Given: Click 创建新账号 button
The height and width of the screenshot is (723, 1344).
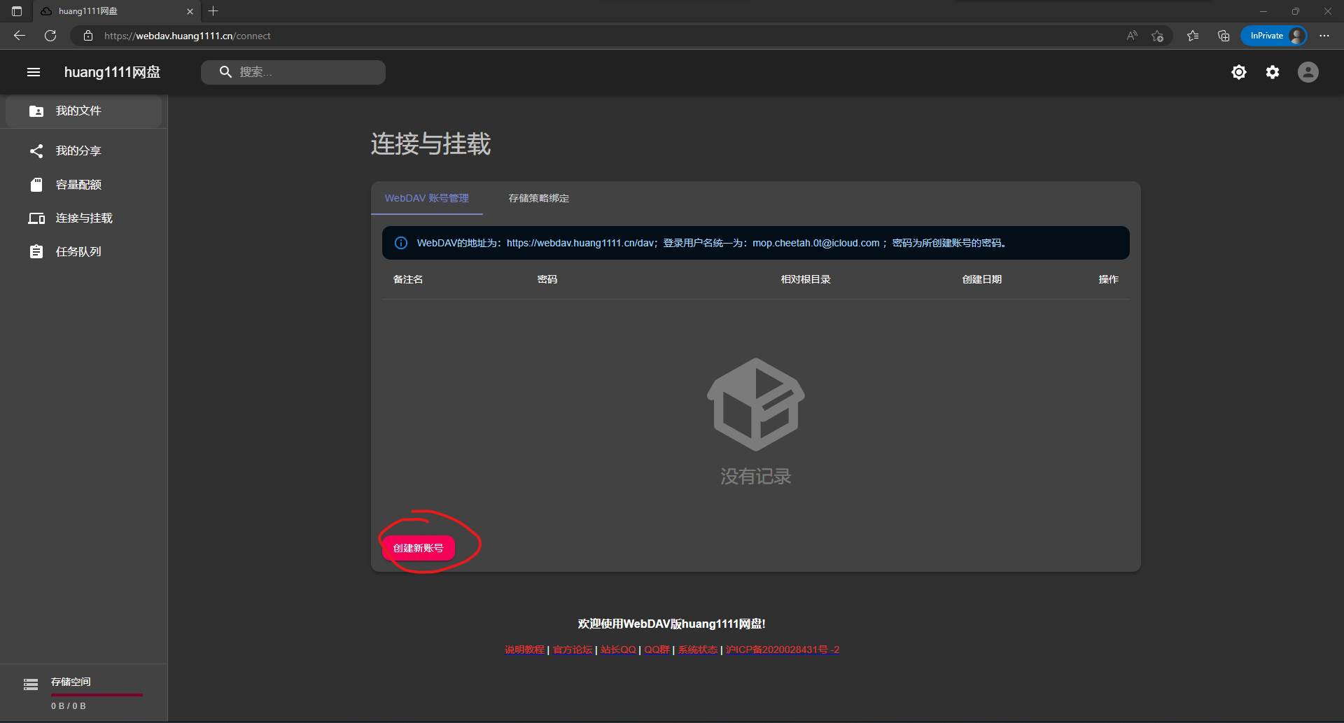Looking at the screenshot, I should (x=418, y=548).
